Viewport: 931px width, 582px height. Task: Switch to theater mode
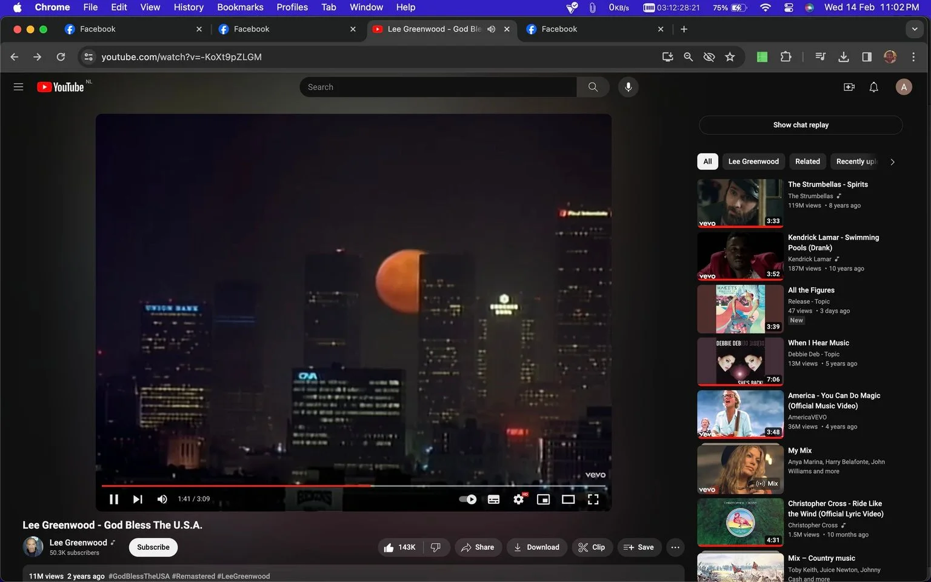[568, 499]
